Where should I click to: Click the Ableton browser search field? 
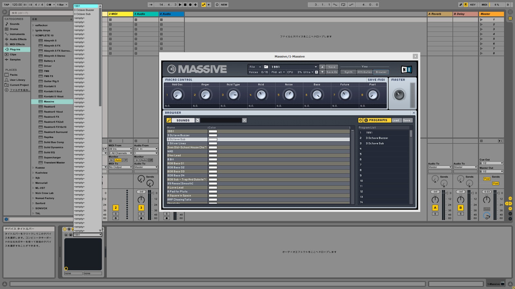[x=41, y=13]
